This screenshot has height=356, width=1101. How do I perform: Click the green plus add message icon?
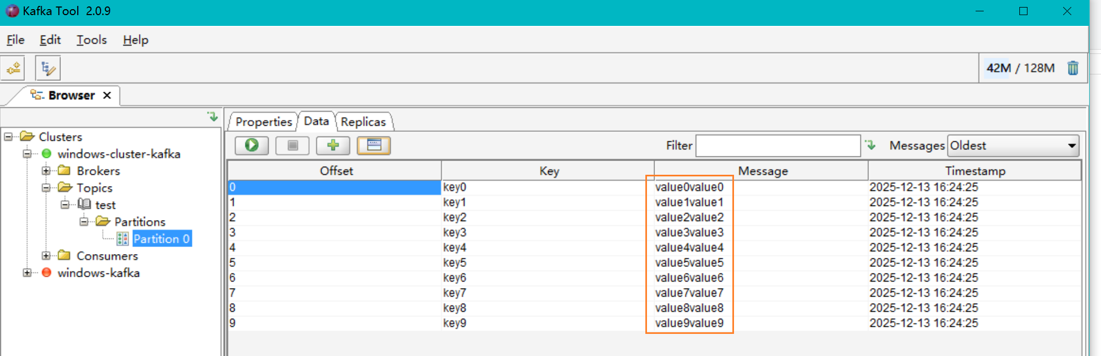[x=333, y=146]
